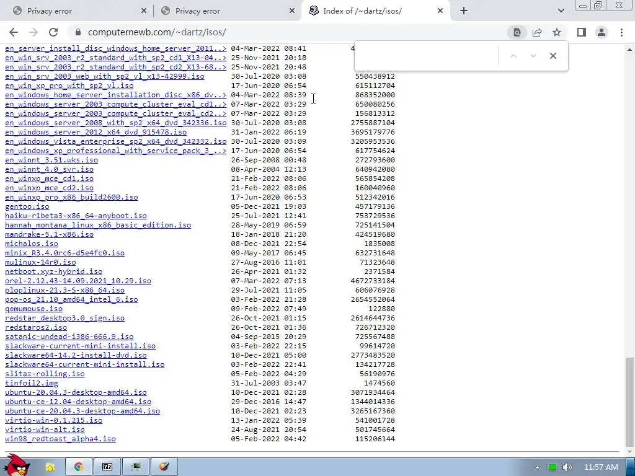Click netboot.xyz-hybrid.iso link
This screenshot has height=476, width=635.
click(x=53, y=271)
